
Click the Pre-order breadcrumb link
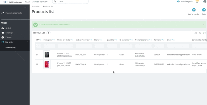[36, 6]
